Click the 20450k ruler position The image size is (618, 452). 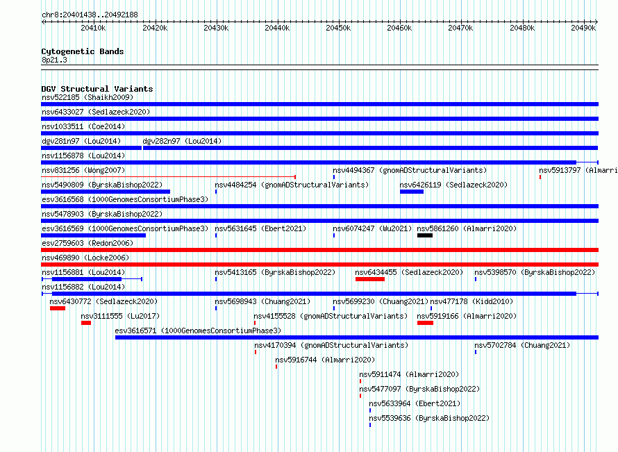[338, 28]
